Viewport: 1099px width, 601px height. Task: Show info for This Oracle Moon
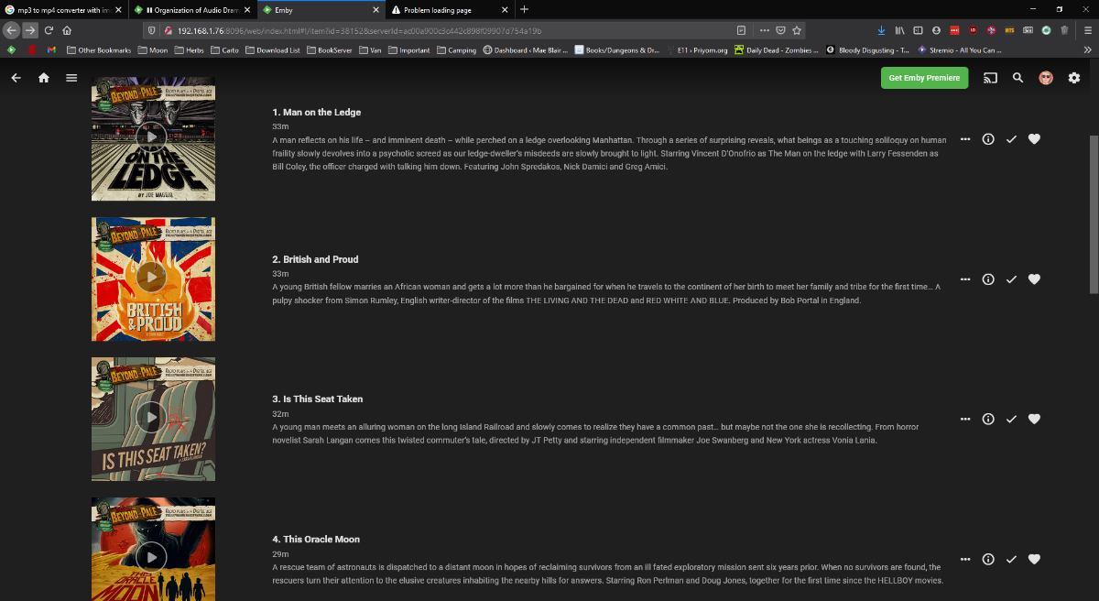click(988, 559)
